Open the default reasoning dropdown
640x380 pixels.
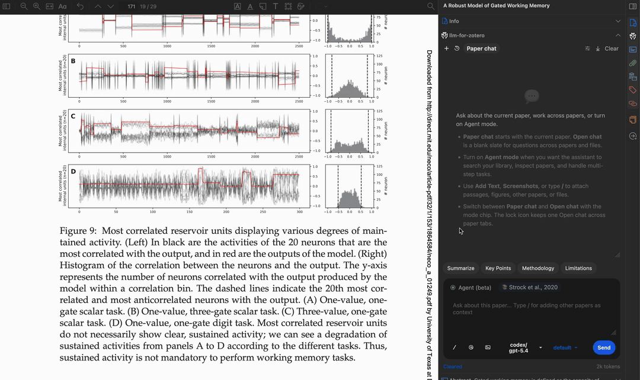coord(565,348)
